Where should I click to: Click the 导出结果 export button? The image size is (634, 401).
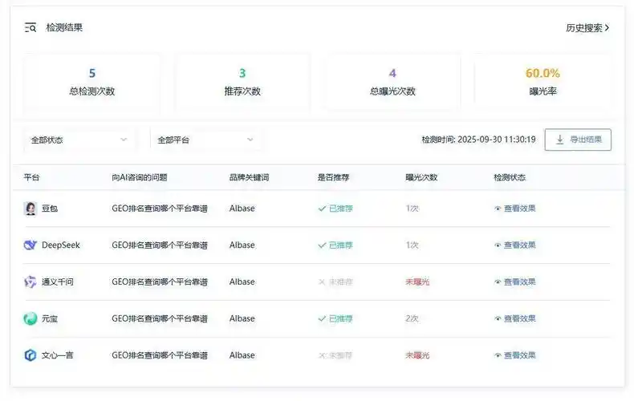coord(578,140)
